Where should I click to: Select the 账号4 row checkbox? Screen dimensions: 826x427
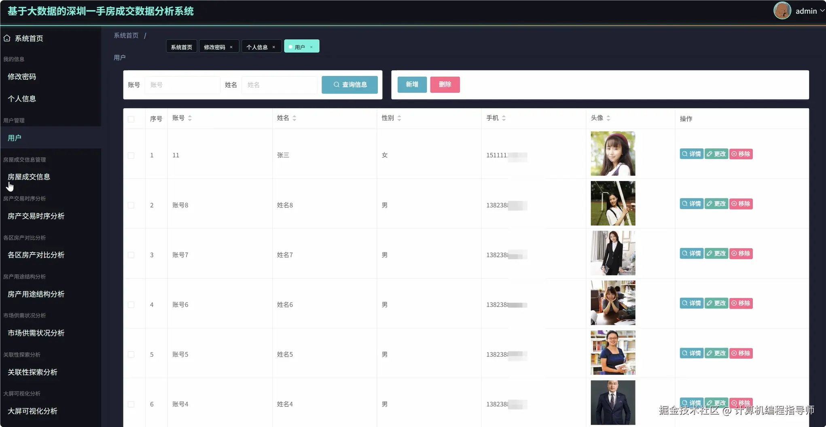pos(131,404)
